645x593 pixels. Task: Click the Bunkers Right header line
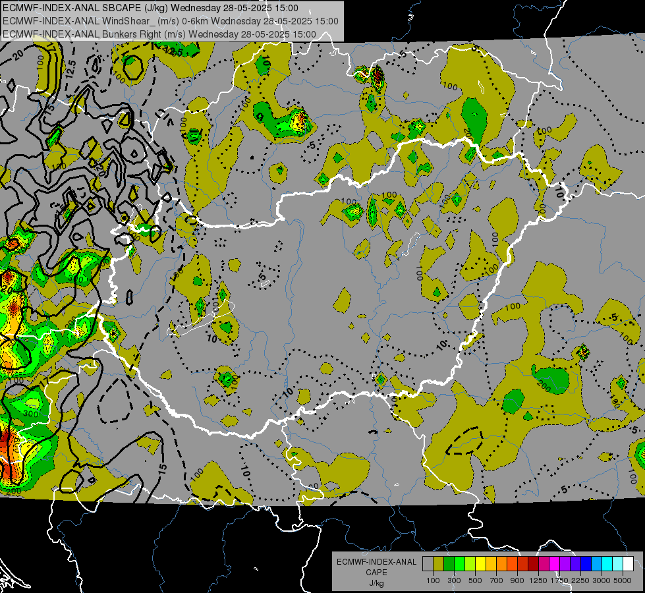pos(159,34)
